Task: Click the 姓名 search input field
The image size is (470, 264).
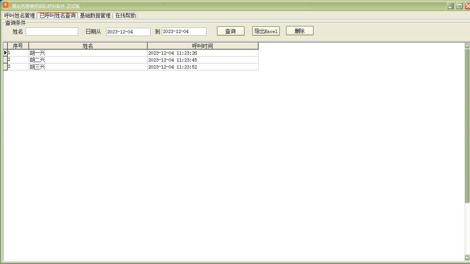Action: pyautogui.click(x=52, y=32)
